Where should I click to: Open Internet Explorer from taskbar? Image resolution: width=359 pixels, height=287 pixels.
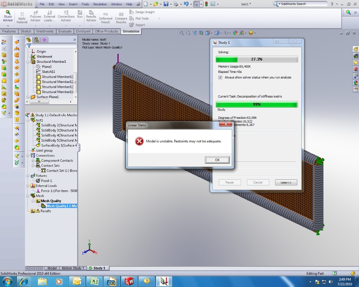point(24,281)
